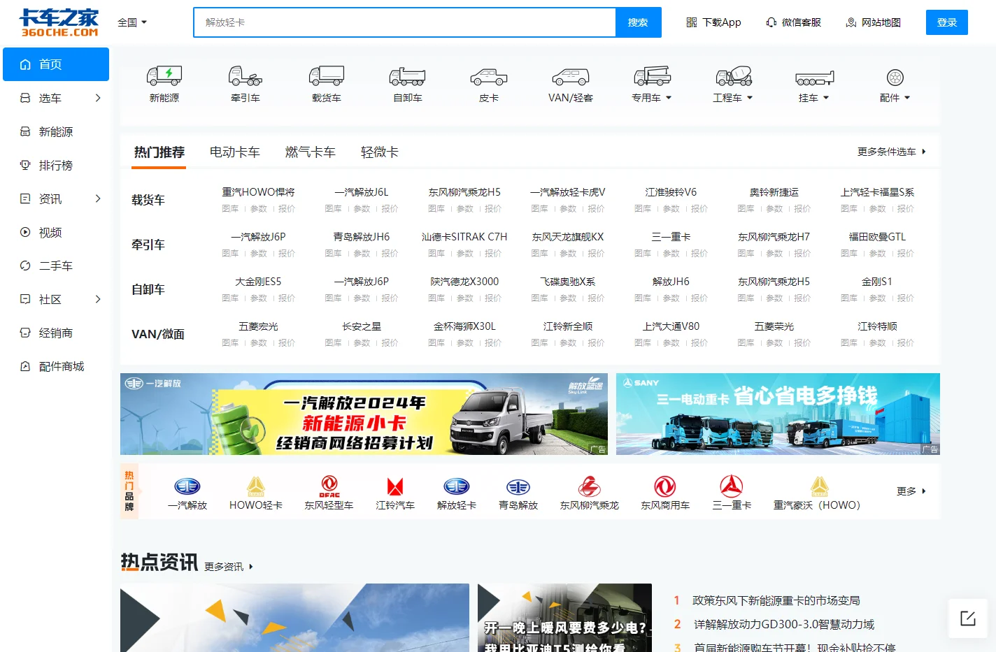
Task: Read 政策东风下新能源重卡的市场变局 article
Action: 776,600
